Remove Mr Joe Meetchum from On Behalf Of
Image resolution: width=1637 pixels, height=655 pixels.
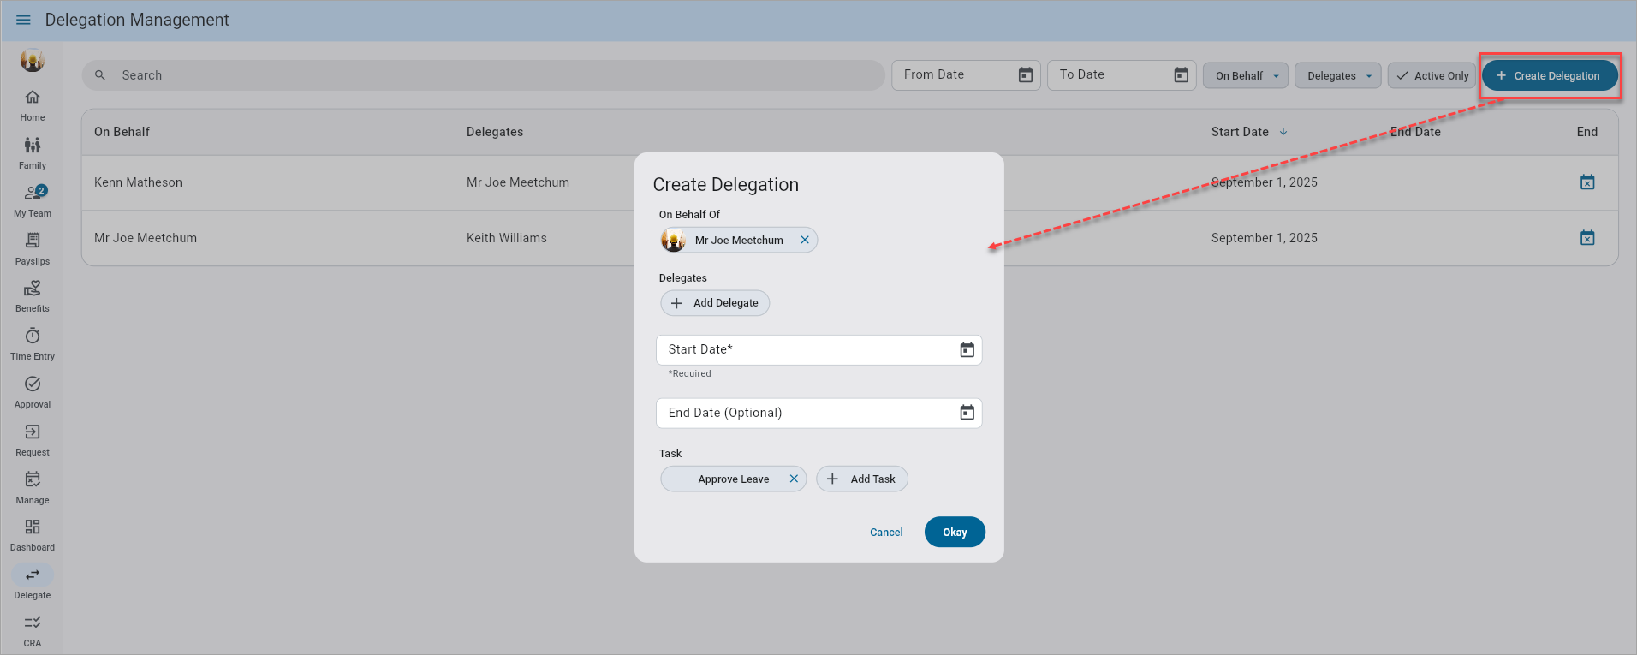click(x=804, y=241)
